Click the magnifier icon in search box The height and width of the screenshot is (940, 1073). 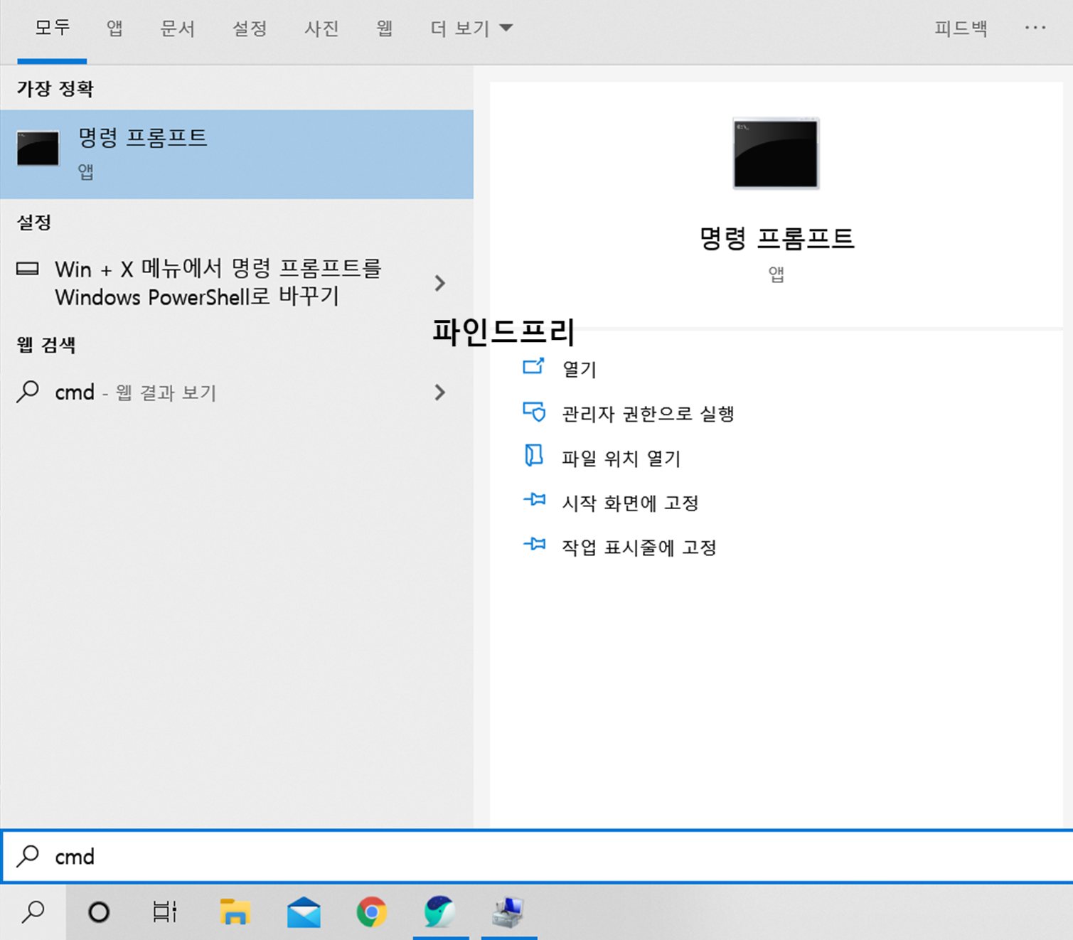coord(28,856)
